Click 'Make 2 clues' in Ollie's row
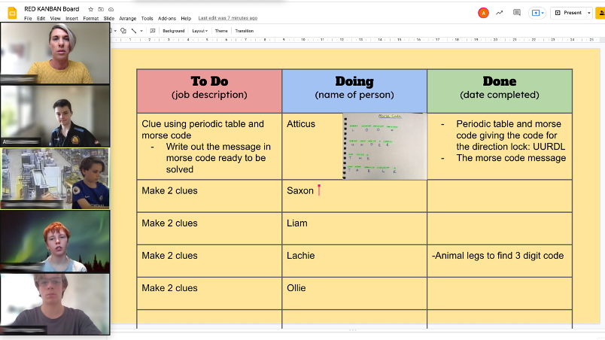The height and width of the screenshot is (340, 605). [169, 288]
